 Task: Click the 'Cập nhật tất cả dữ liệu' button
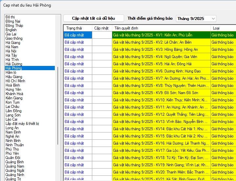pos(94,18)
